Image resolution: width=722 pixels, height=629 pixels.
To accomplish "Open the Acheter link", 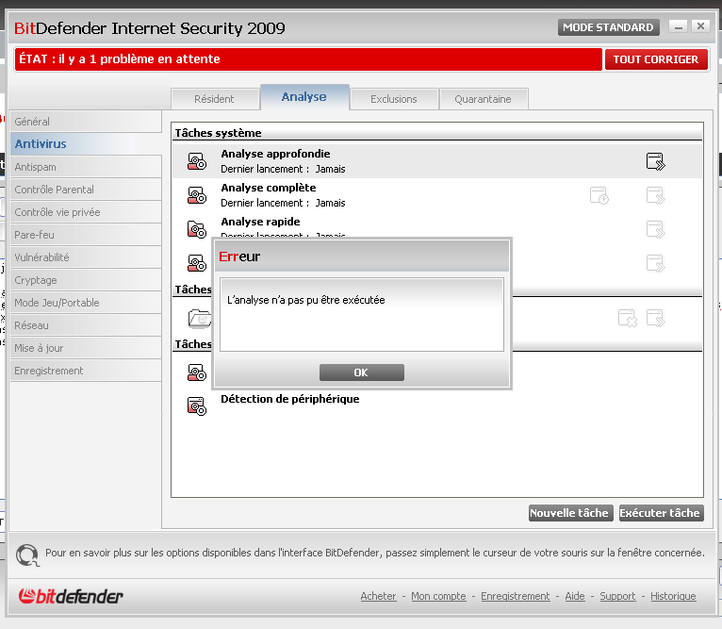I will (378, 596).
